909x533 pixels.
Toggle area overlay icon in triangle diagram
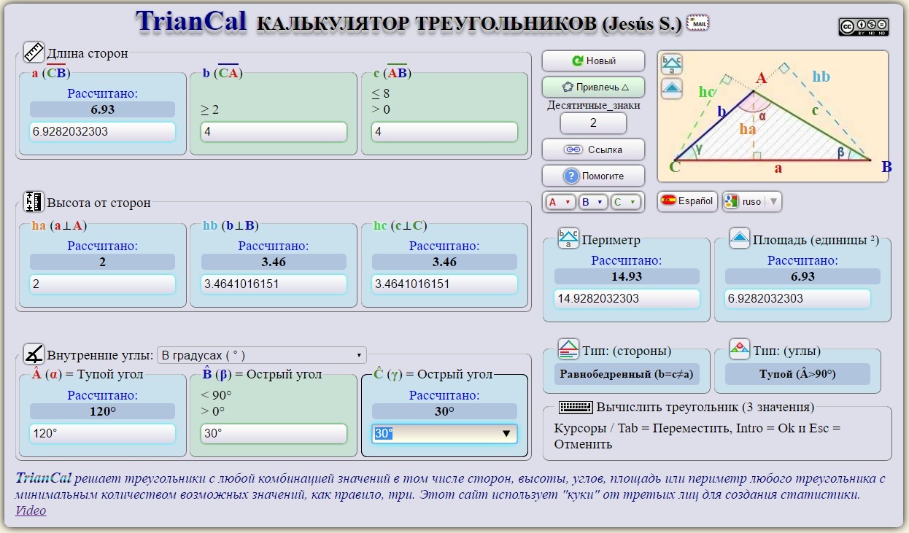pos(672,89)
